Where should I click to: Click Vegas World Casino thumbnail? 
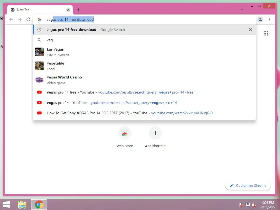tap(39, 80)
